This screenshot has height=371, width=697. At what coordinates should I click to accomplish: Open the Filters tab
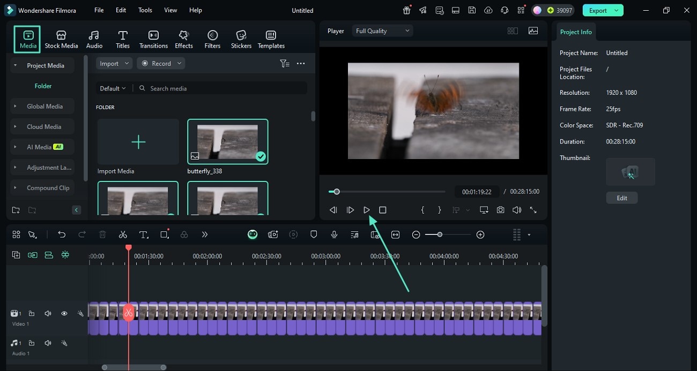[212, 39]
